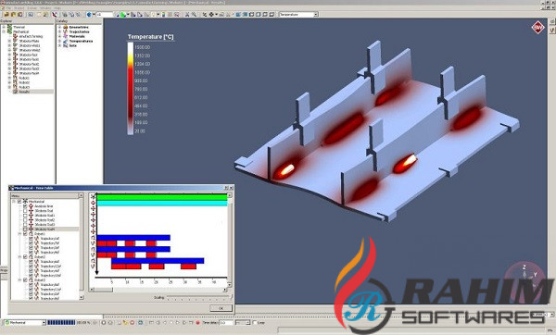This screenshot has width=556, height=335.
Task: Select Temperatures in the Catalog tree
Action: click(x=82, y=41)
